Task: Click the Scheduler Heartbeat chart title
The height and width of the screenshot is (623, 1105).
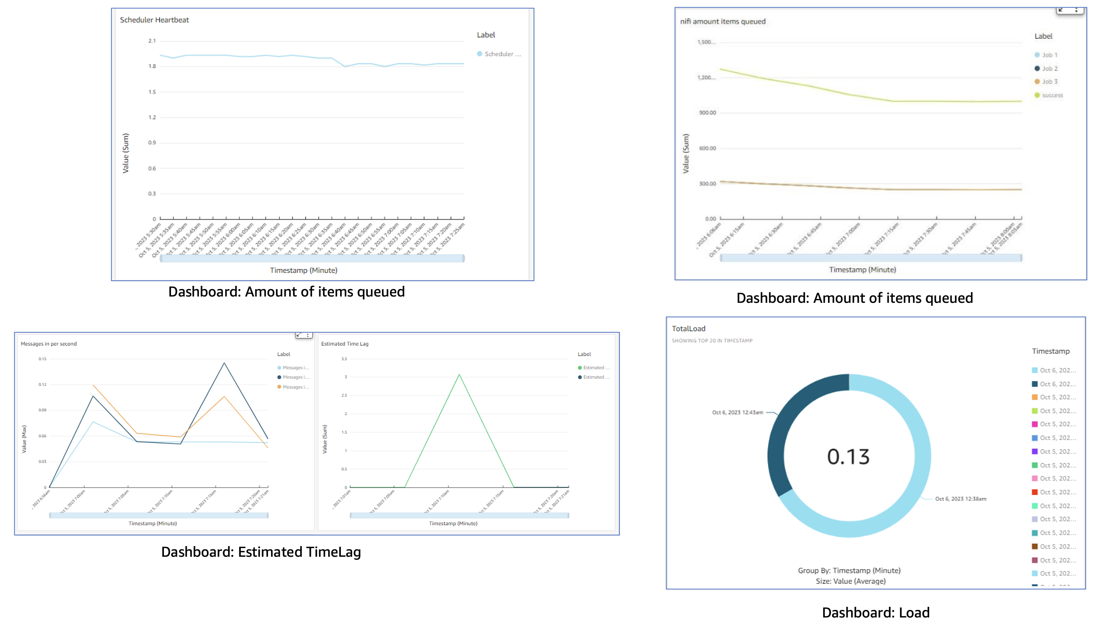Action: click(154, 20)
